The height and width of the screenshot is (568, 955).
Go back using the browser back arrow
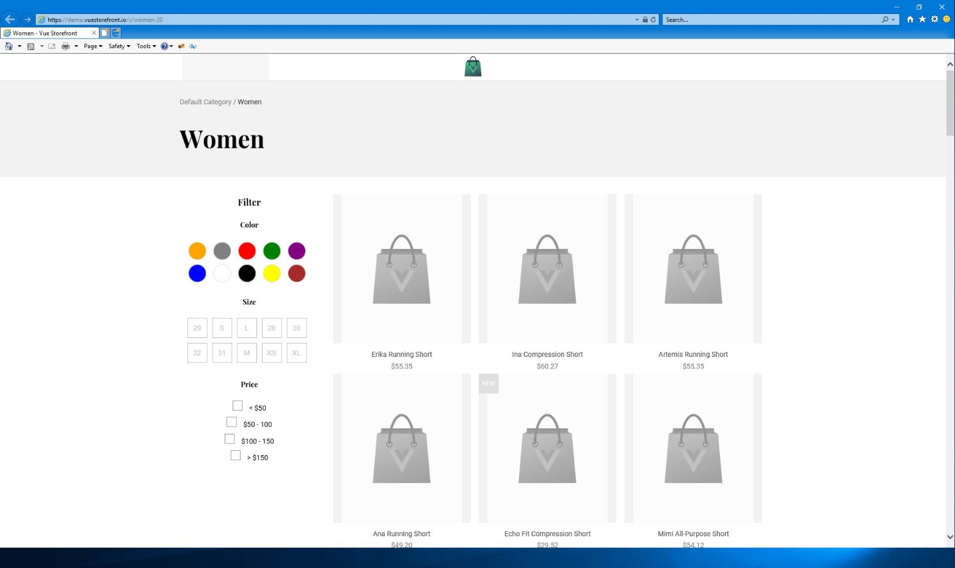pos(10,20)
